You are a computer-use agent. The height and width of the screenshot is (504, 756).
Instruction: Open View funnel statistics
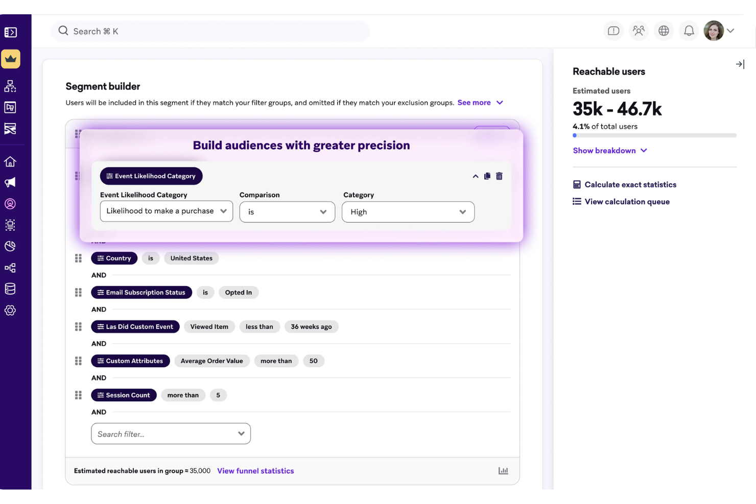[255, 470]
